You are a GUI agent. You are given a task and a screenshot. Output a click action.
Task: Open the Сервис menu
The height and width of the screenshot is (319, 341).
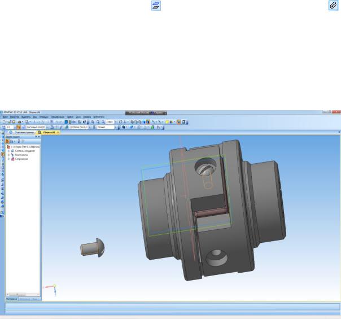tap(70, 117)
